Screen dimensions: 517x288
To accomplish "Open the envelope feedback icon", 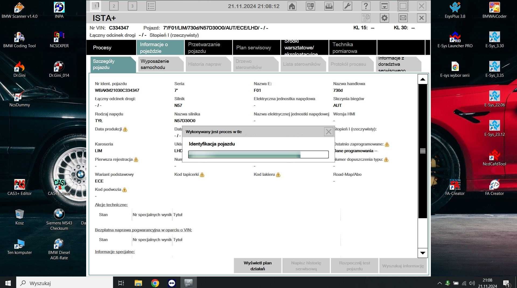I will coord(403,18).
